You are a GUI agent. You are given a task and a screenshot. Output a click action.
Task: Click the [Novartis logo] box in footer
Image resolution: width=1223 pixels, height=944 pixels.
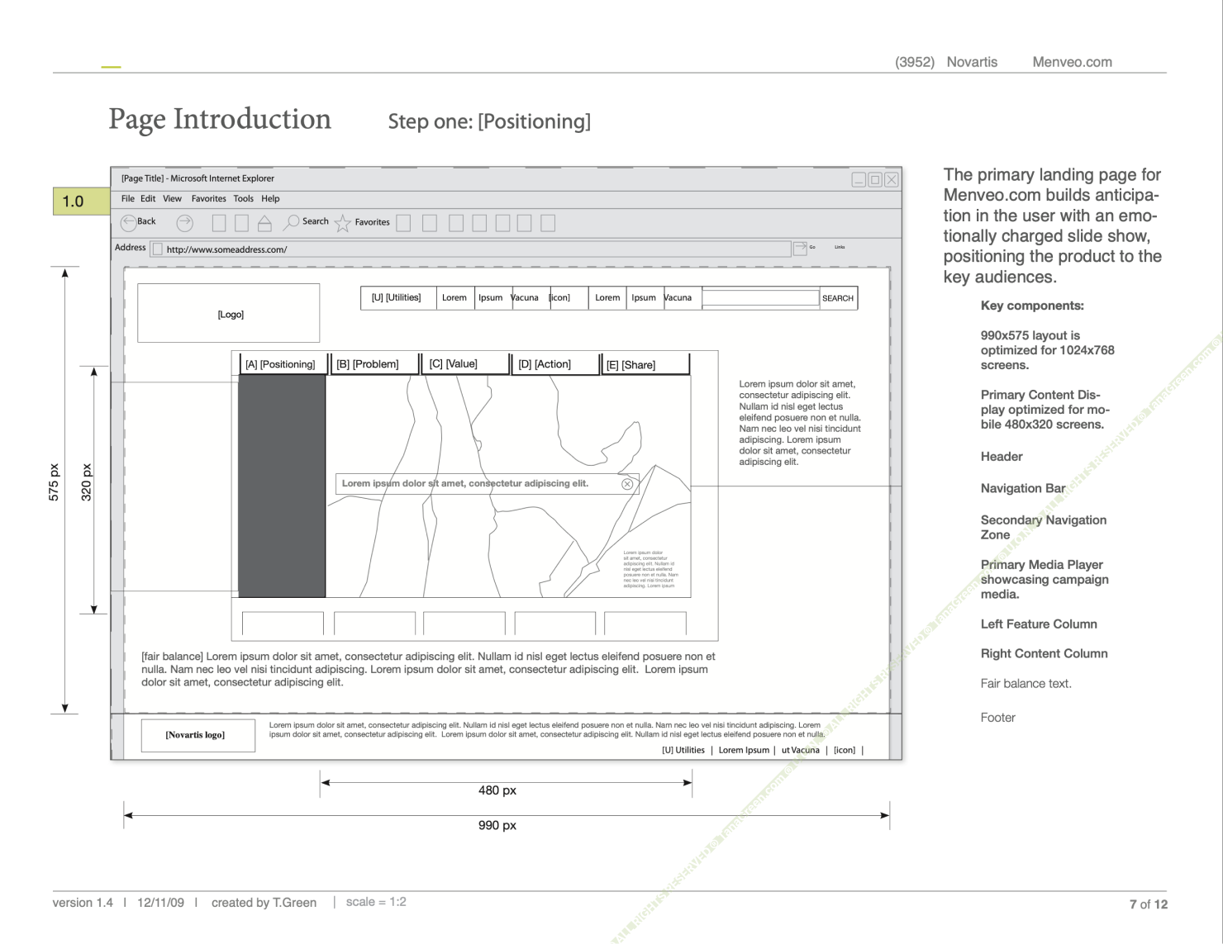198,735
